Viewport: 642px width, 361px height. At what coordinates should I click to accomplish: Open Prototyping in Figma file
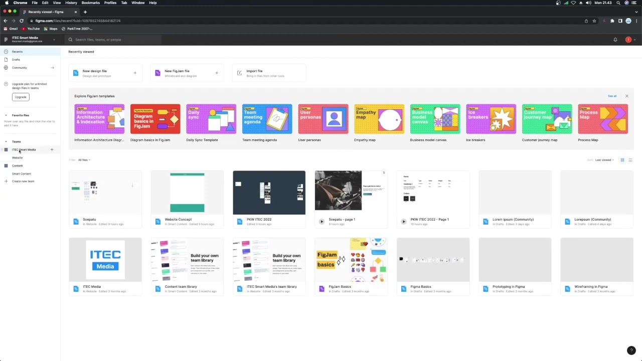coord(515,266)
